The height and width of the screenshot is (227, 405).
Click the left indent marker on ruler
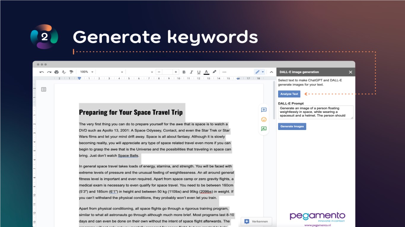pos(79,78)
